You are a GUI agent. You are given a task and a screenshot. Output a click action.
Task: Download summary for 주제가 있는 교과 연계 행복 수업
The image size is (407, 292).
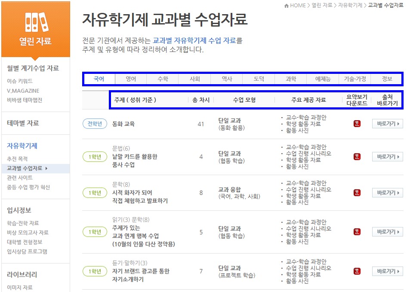click(x=357, y=231)
